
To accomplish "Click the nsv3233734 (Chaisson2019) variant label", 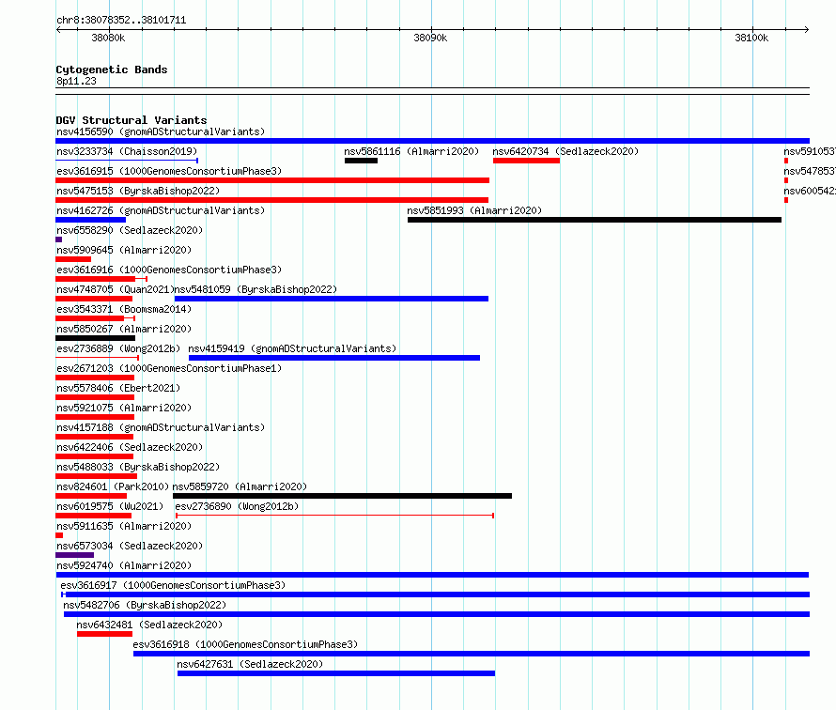I will coord(127,151).
